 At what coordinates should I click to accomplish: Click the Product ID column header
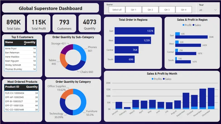click(12, 87)
